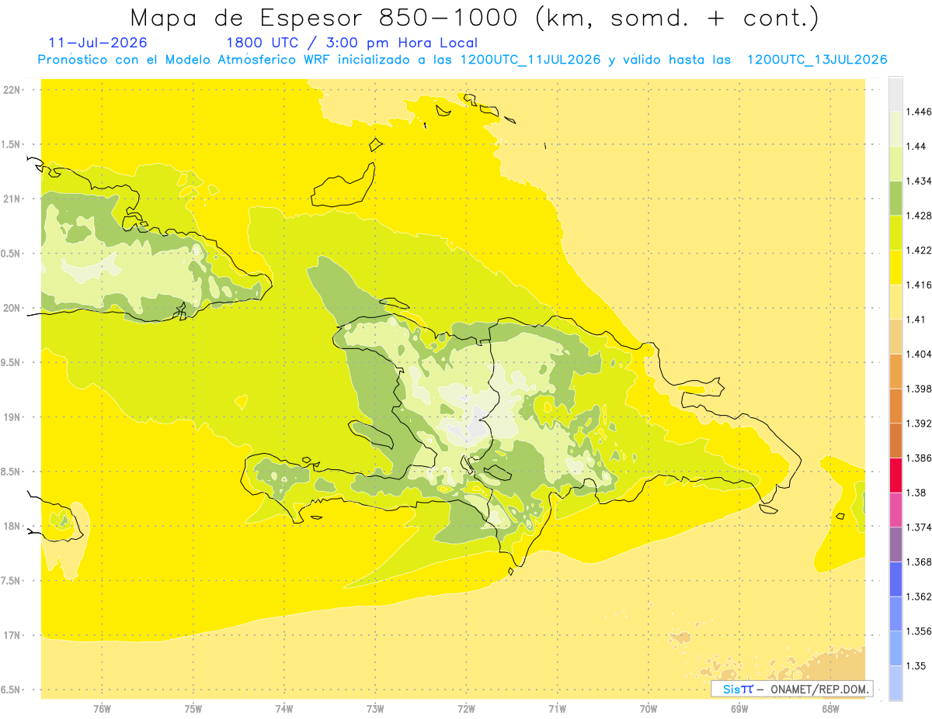Click the legend value "1.404"
Image resolution: width=932 pixels, height=719 pixels.
919,354
